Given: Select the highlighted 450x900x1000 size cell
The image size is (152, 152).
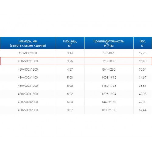Looking at the screenshot, I should click(28, 61).
